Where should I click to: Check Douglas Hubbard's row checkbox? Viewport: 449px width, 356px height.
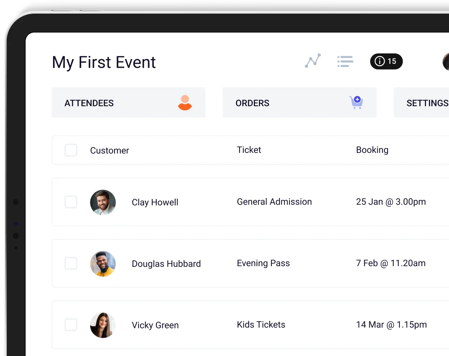pos(71,263)
